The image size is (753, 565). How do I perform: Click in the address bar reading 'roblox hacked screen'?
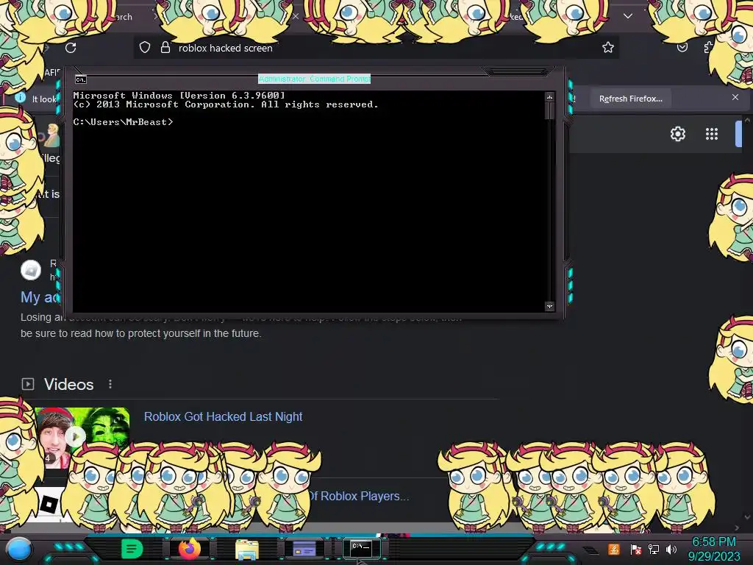tap(376, 48)
